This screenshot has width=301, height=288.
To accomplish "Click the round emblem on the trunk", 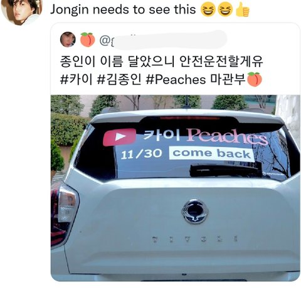I will 194,212.
